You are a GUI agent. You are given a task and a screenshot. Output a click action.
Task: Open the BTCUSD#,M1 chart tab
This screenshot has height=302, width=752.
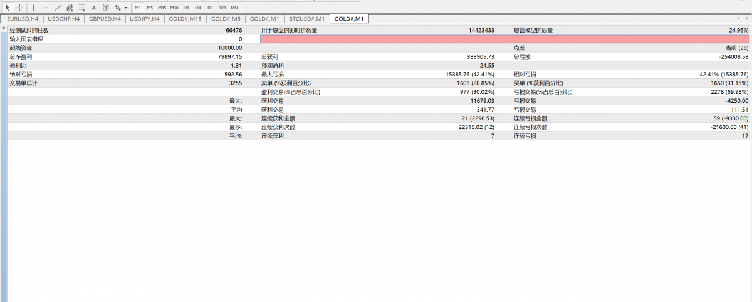click(307, 19)
